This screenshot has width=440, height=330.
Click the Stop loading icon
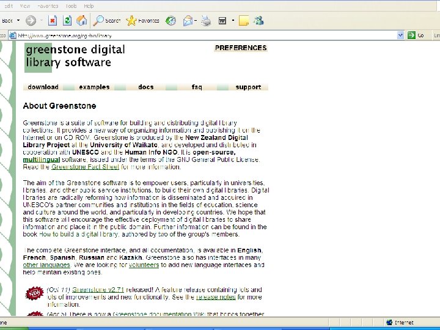click(x=53, y=21)
